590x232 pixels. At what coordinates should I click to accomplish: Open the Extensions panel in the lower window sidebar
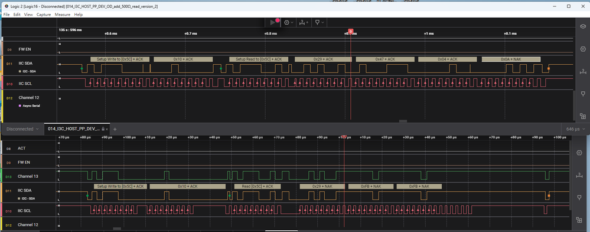point(579,220)
